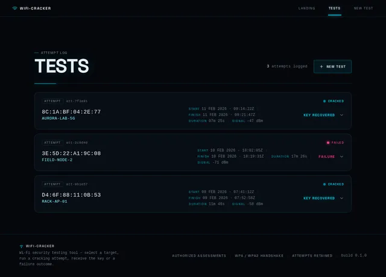
Task: Click start time 07:41:12Z
Action: [244, 191]
